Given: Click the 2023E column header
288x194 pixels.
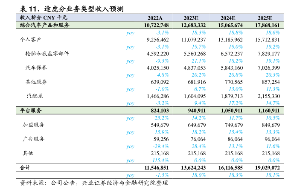Looking at the screenshot, I should (191, 18).
